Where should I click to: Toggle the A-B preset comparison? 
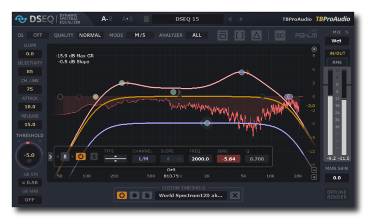coord(107,19)
